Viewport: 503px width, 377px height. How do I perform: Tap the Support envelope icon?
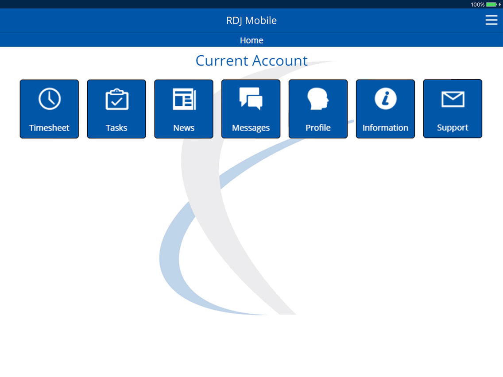(x=453, y=99)
